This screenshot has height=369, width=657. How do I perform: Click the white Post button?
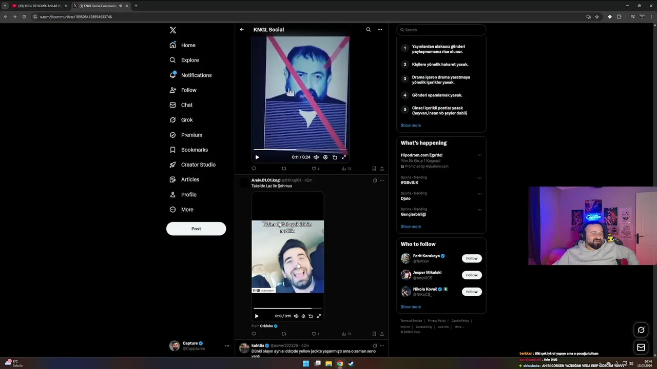pos(196,229)
